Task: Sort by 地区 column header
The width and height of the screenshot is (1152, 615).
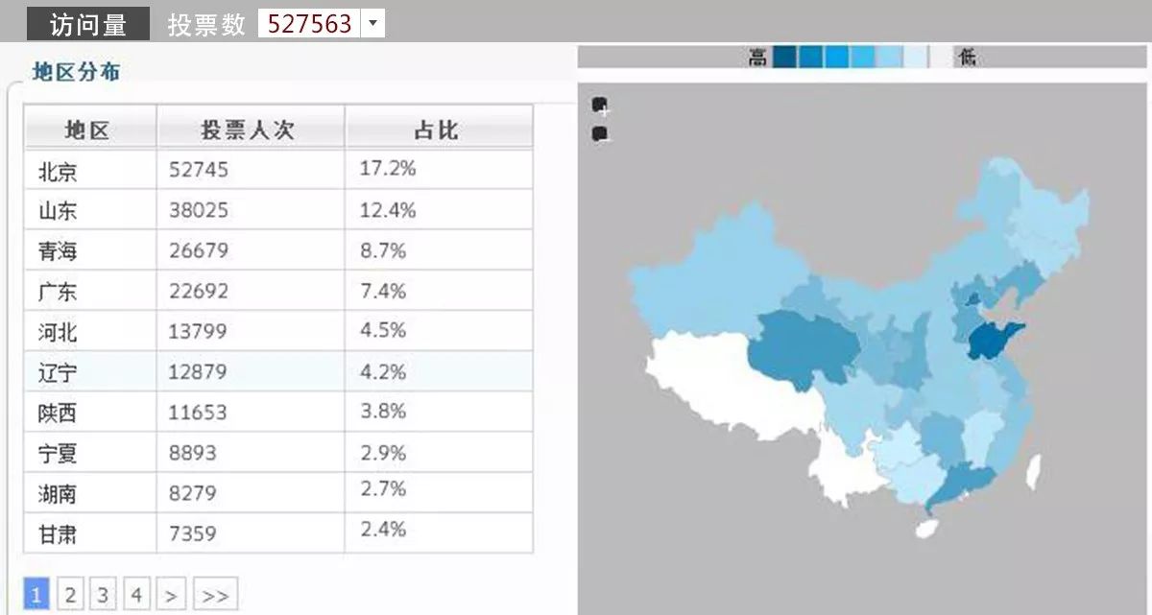Action: click(90, 128)
